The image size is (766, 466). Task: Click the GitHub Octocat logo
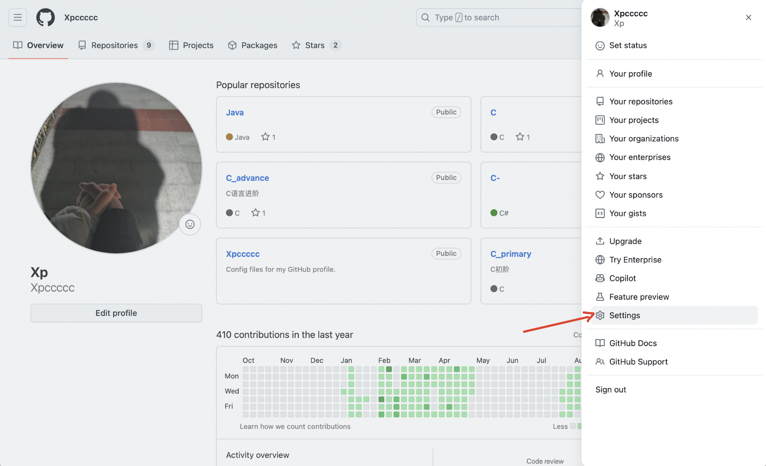45,17
